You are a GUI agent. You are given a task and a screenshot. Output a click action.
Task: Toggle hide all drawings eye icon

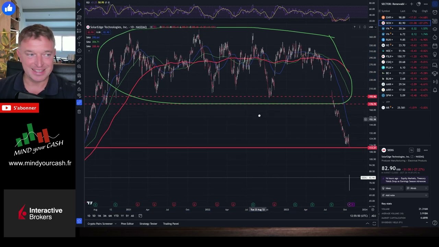[79, 96]
